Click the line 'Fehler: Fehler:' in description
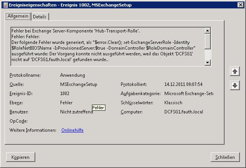Image resolution: width=246 pixels, height=168 pixels. [x=25, y=37]
